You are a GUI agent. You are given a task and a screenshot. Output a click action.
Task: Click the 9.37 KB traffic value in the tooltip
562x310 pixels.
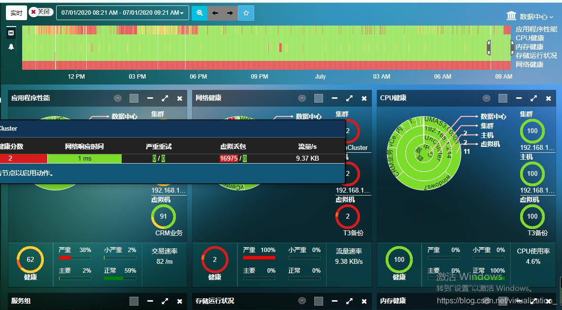coord(307,158)
